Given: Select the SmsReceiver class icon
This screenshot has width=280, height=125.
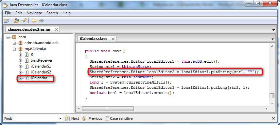Looking at the screenshot, I should pos(27,60).
